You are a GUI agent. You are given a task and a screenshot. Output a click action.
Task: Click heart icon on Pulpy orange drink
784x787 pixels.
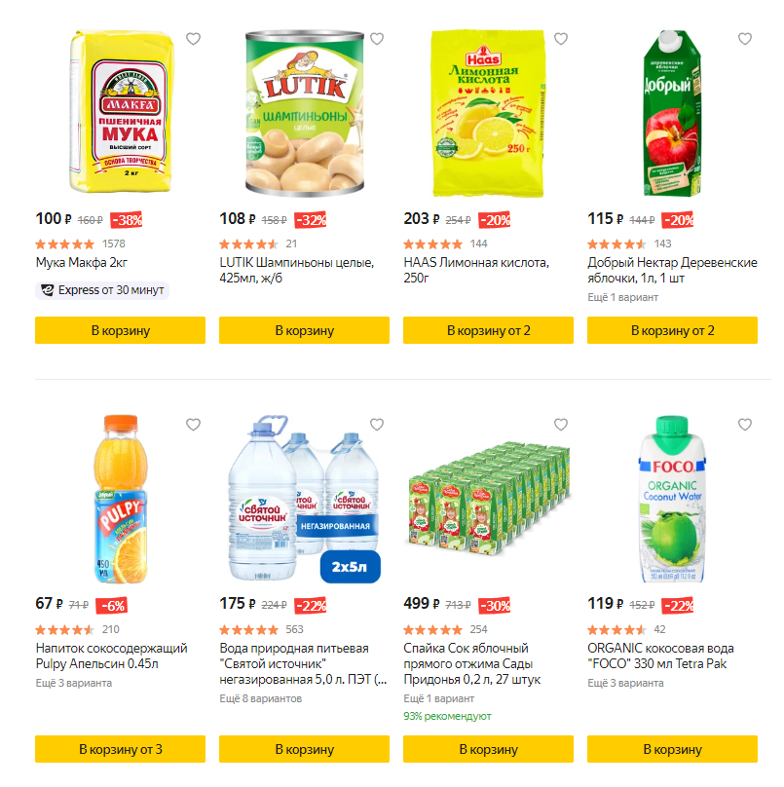click(193, 425)
